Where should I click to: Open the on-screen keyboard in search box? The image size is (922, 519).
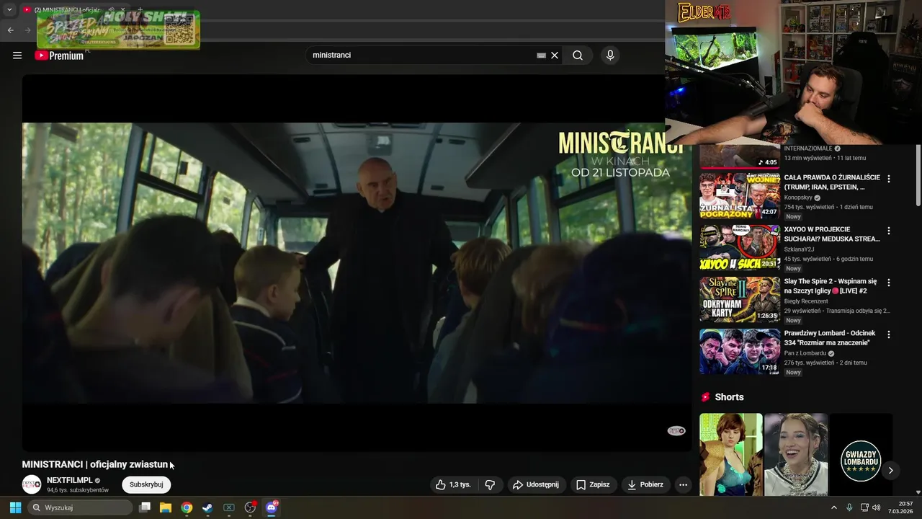(x=541, y=56)
